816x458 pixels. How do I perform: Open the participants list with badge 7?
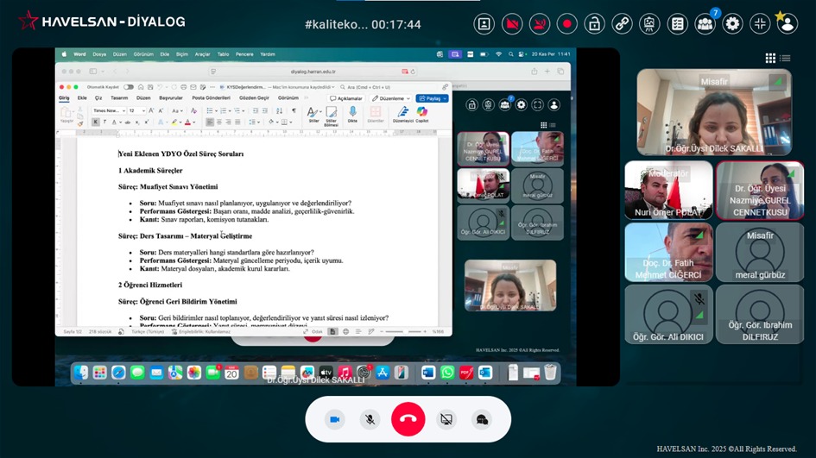click(x=705, y=23)
